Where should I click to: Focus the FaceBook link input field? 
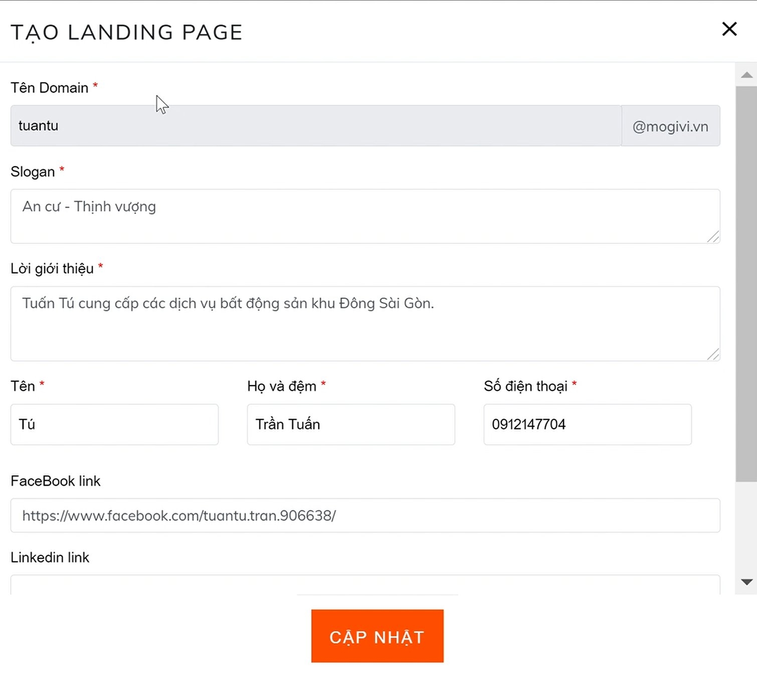[x=365, y=515]
